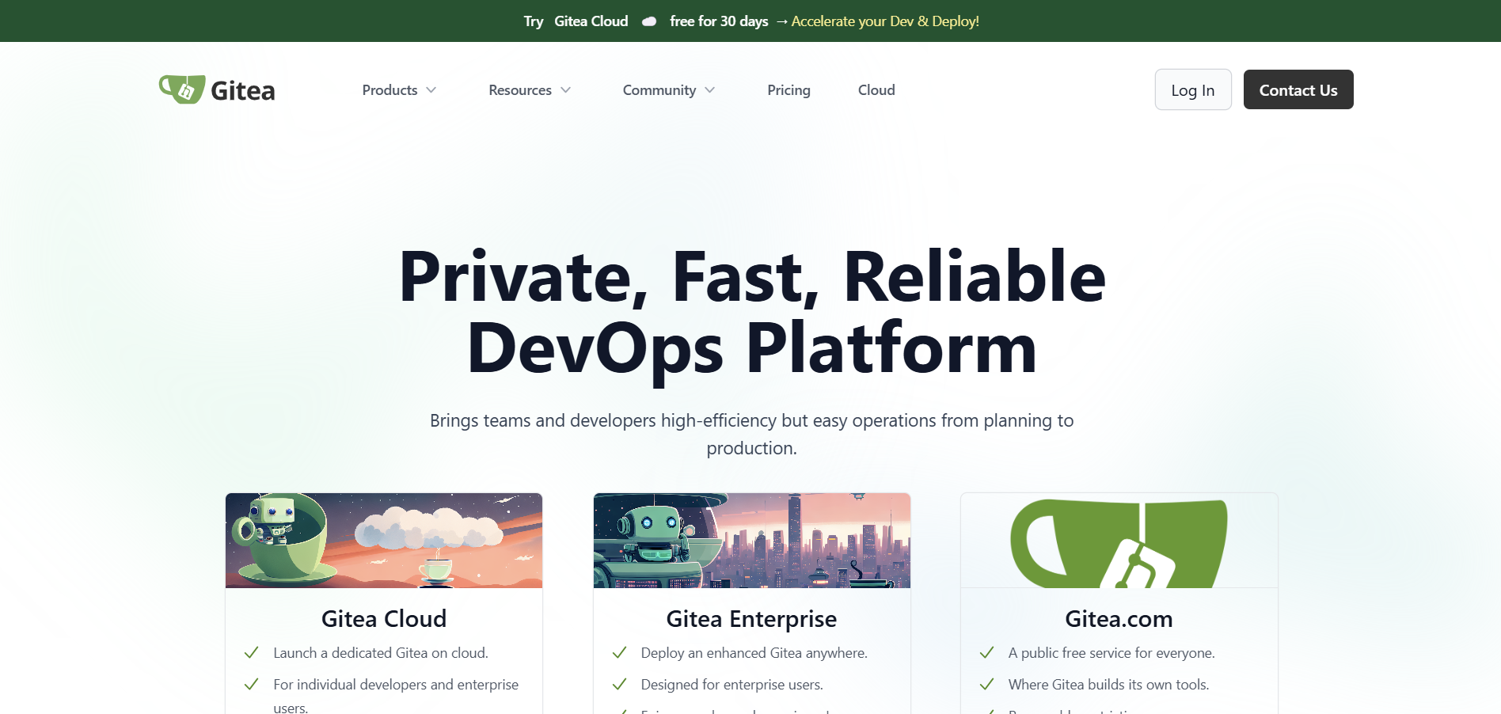
Task: Click 'Launch a dedicated Gitea on cloud.' text
Action: pos(381,653)
